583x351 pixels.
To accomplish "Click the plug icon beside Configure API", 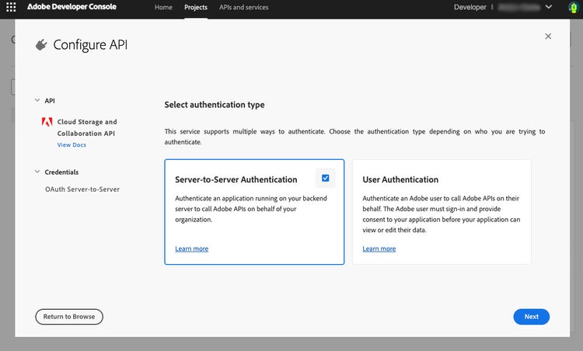I will pos(41,45).
